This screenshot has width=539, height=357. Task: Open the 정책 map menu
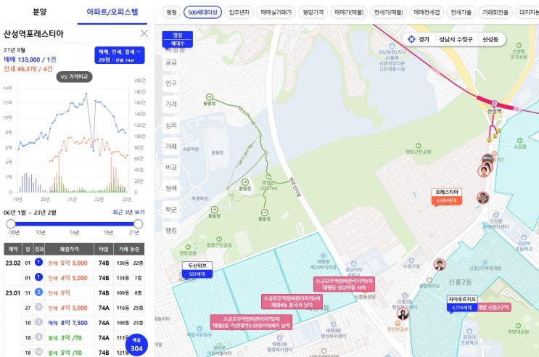(x=171, y=188)
